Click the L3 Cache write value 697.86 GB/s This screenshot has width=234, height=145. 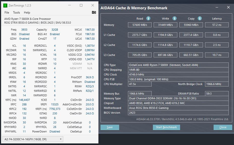point(165,55)
